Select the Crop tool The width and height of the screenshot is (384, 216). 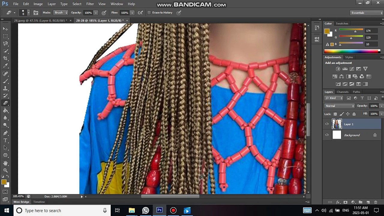(5, 58)
